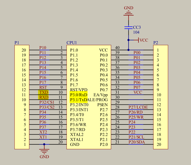Select the P26/RD net label
The image size is (191, 165).
click(x=136, y=112)
